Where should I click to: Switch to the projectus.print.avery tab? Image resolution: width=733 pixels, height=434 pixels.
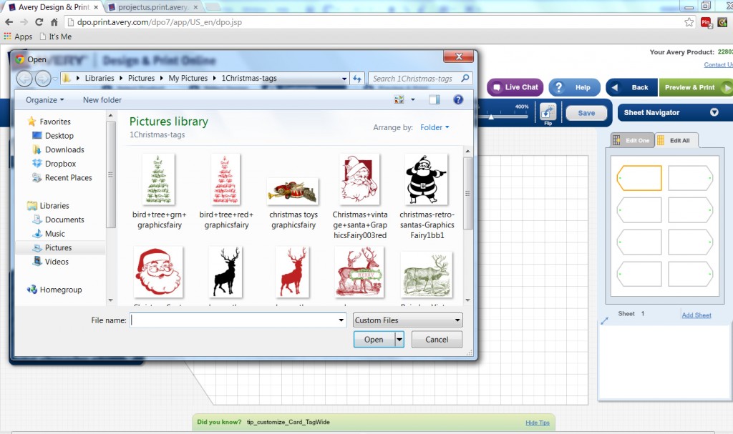[x=153, y=7]
